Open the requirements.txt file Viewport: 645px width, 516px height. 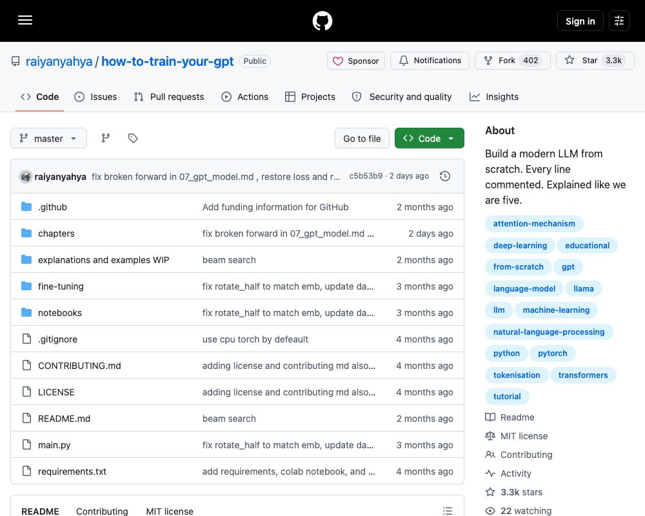tap(72, 471)
